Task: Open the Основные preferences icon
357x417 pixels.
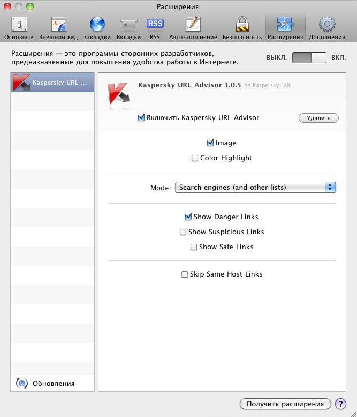Action: tap(19, 24)
